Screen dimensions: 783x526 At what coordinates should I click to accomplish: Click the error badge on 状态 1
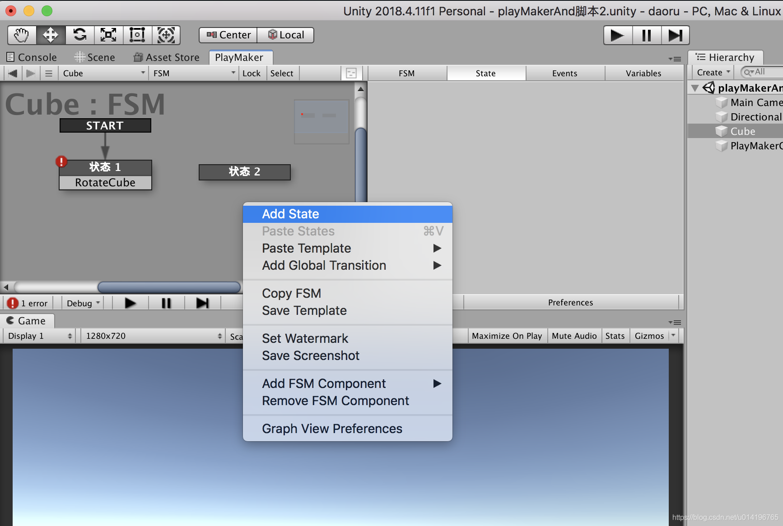61,161
